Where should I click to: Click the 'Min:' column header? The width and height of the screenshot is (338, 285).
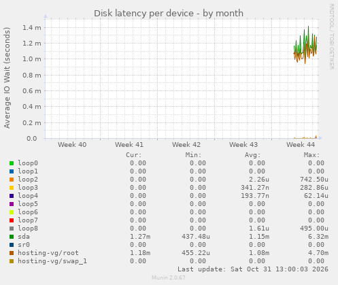click(x=193, y=155)
